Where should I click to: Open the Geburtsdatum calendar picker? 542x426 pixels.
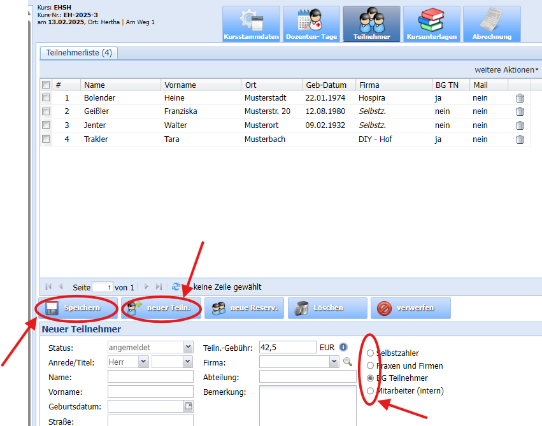[189, 406]
